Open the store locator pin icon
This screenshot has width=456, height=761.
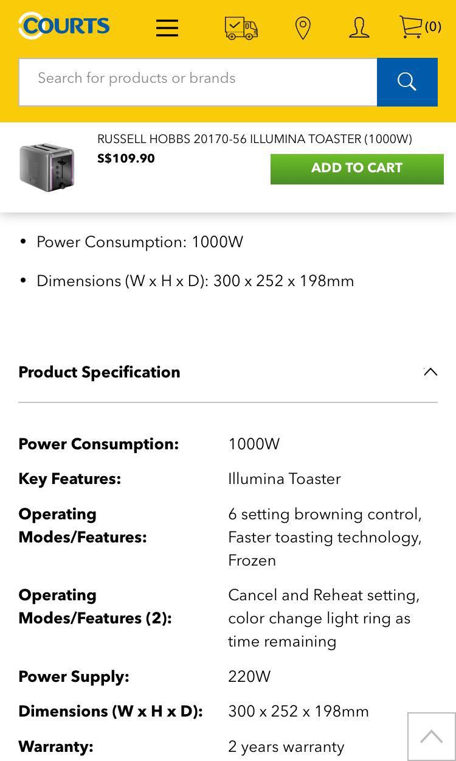(x=302, y=28)
